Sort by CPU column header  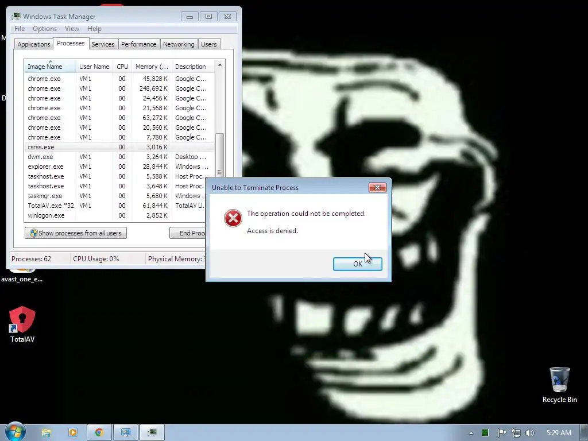[122, 67]
